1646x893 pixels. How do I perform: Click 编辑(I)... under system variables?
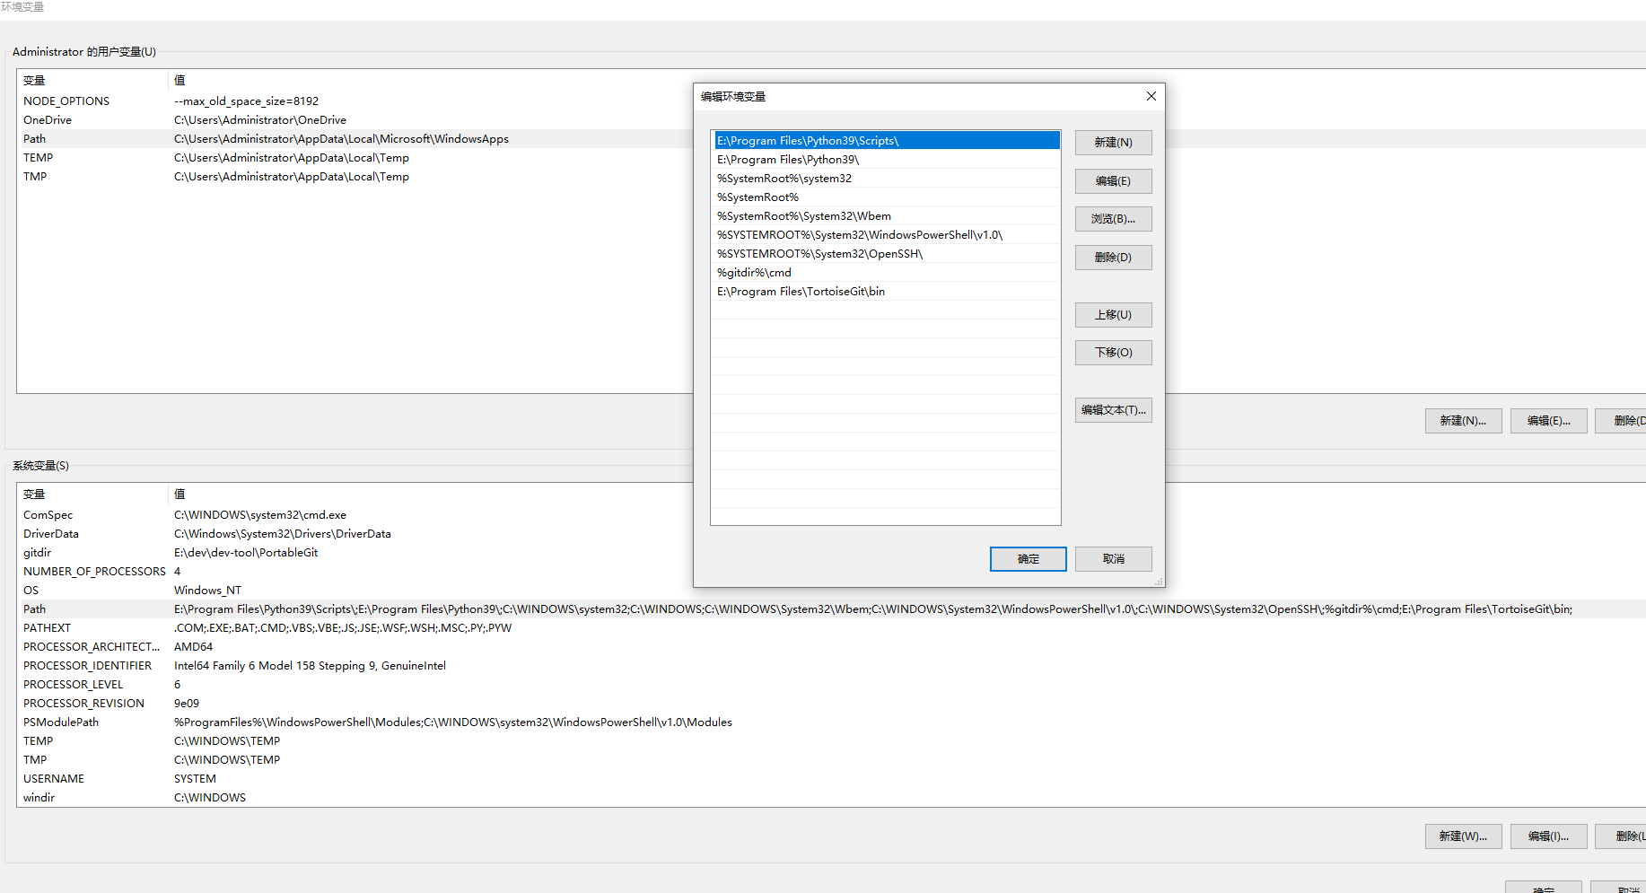[1548, 836]
